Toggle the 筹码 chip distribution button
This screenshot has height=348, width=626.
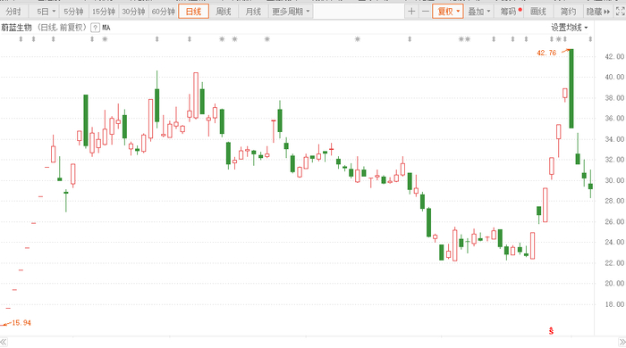click(x=510, y=12)
